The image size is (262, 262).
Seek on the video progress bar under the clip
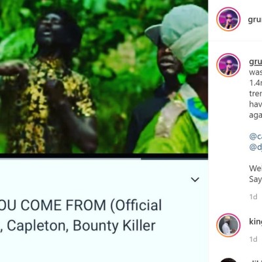coord(104,159)
